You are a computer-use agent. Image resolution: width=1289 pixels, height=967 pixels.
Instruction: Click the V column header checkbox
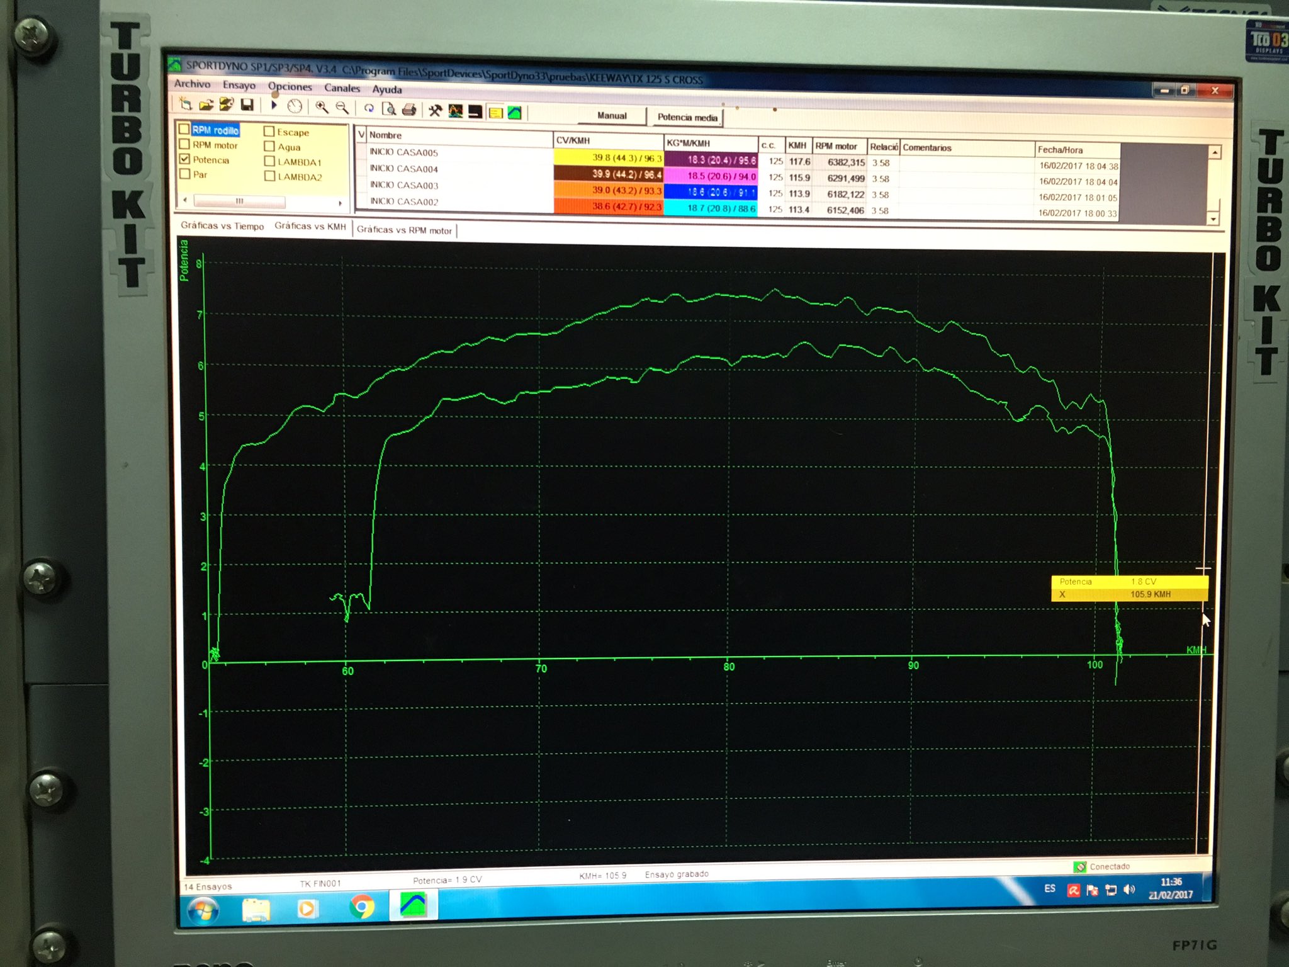click(x=361, y=134)
